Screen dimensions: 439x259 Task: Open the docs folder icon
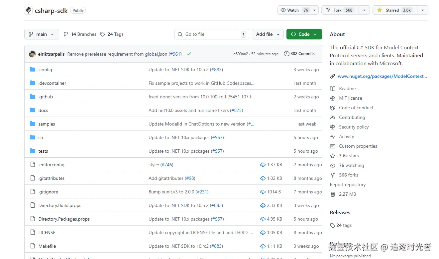33,110
